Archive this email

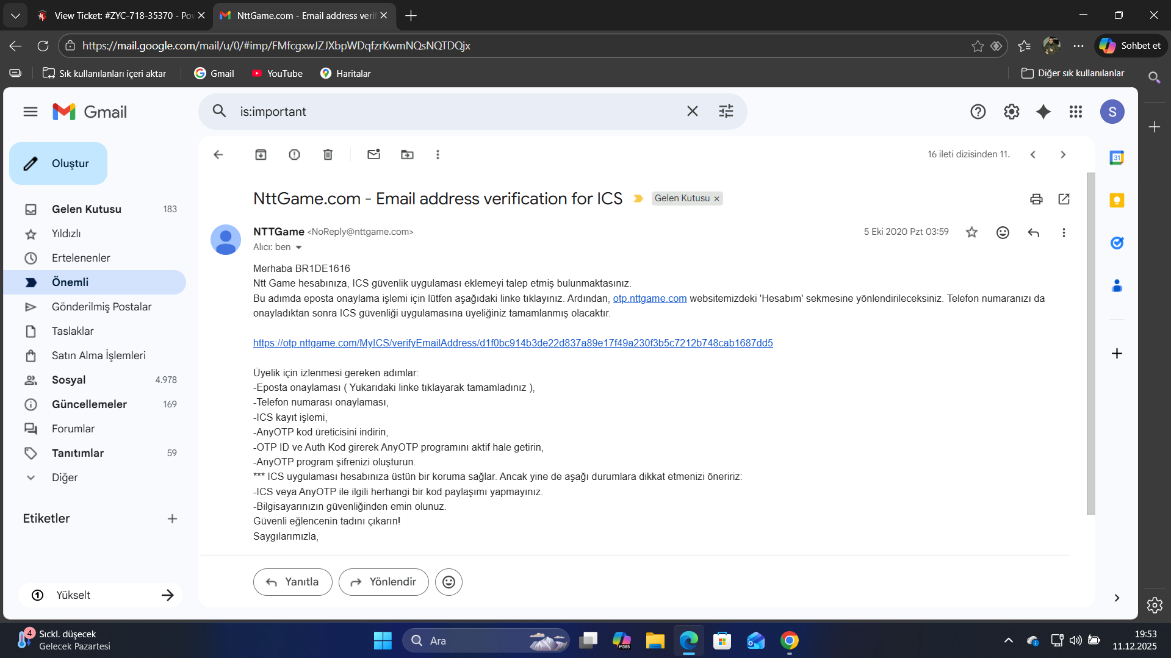261,155
